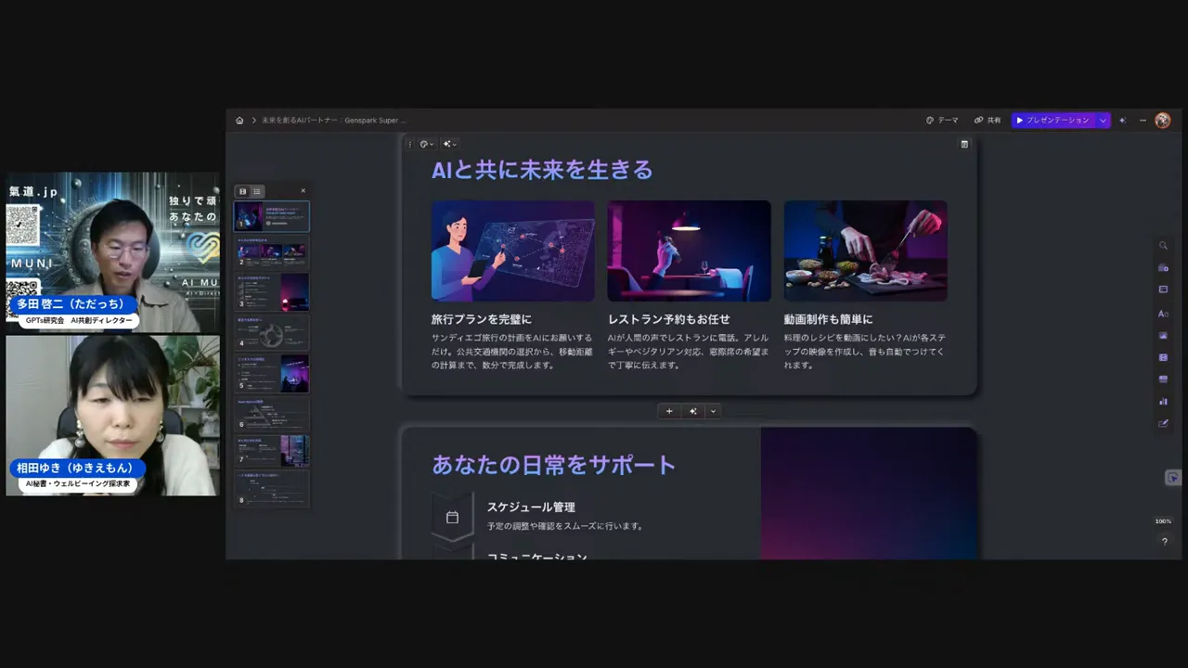Open the help question mark icon

coord(1164,541)
